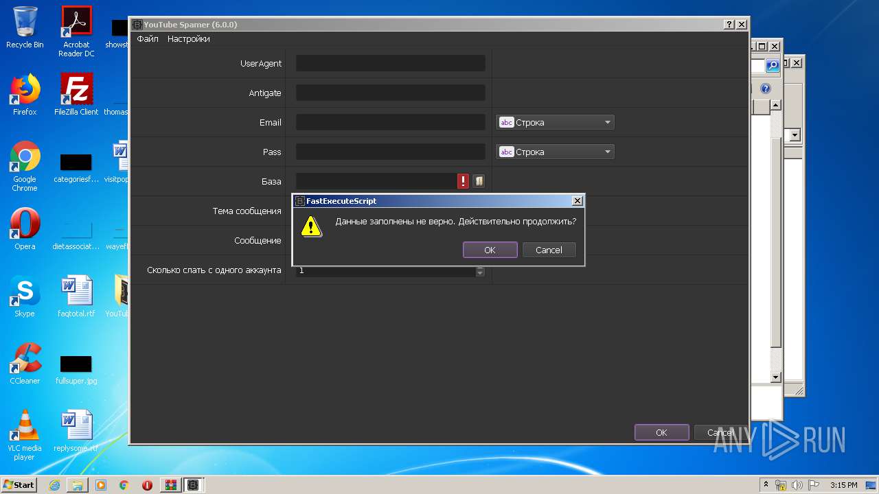
Task: Click the UserAgent input field
Action: click(390, 63)
